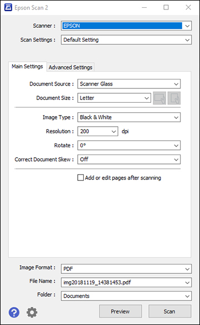Open the Rotate angle dropdown
This screenshot has height=325, width=200.
(129, 146)
